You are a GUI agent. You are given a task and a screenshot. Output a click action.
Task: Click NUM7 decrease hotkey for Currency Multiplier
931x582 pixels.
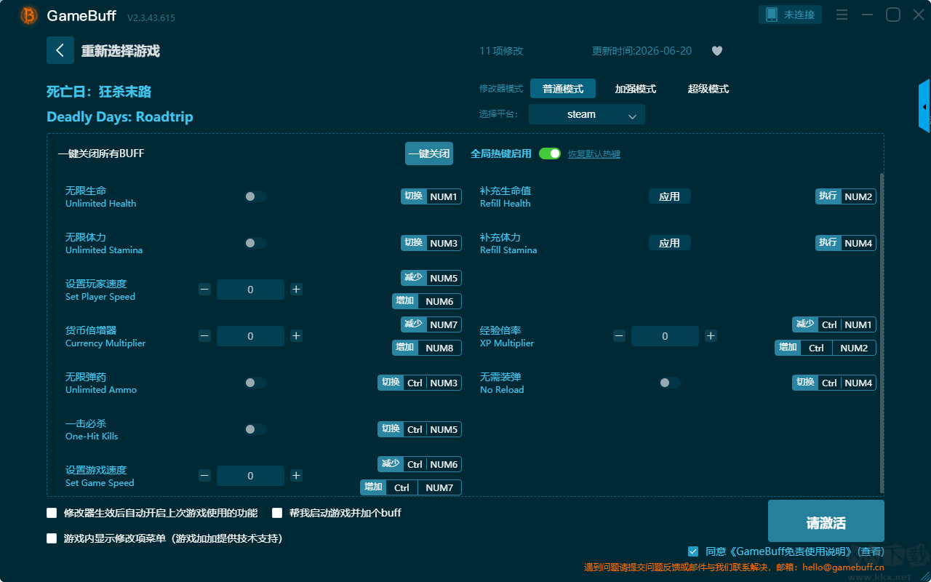coord(444,324)
